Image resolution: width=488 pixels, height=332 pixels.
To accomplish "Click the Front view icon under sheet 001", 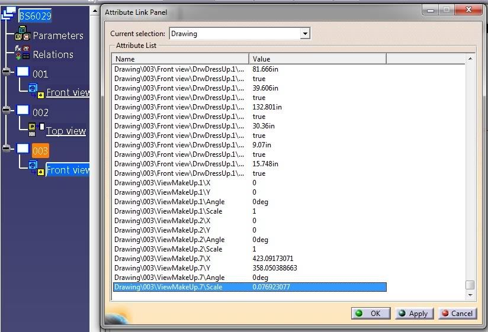I will [x=36, y=91].
